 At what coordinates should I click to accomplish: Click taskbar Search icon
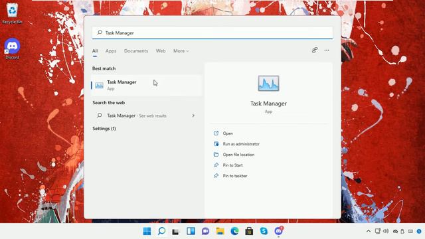161,231
